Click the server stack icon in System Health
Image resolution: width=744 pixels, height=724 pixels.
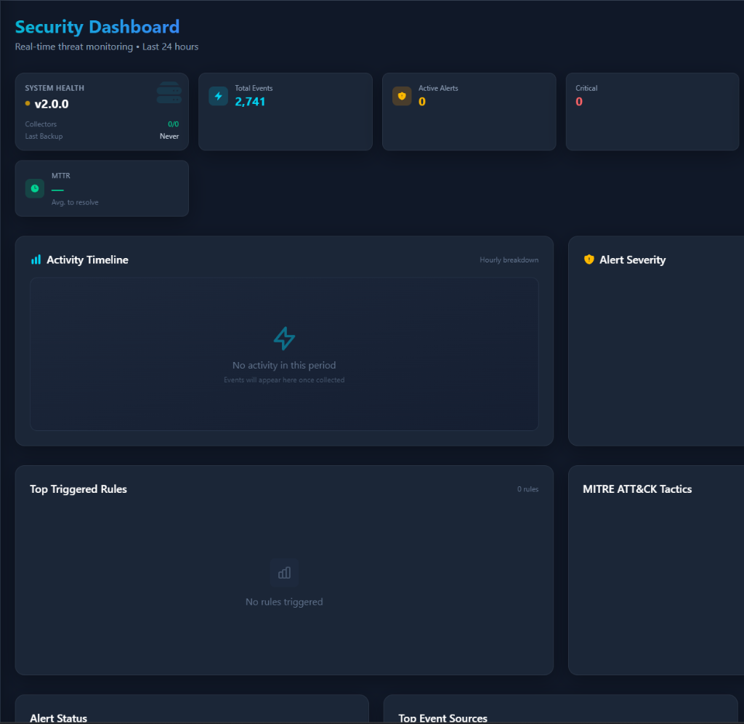tap(169, 92)
